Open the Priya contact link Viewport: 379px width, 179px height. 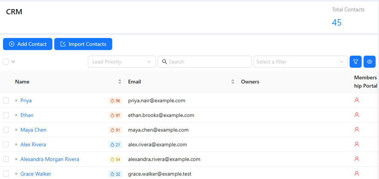pyautogui.click(x=26, y=101)
